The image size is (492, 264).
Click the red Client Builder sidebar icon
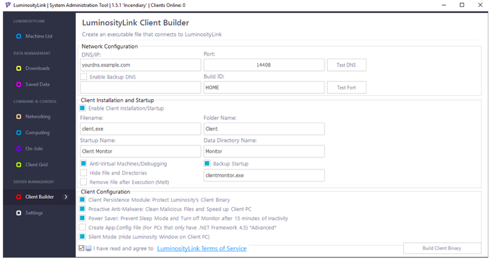(x=19, y=197)
